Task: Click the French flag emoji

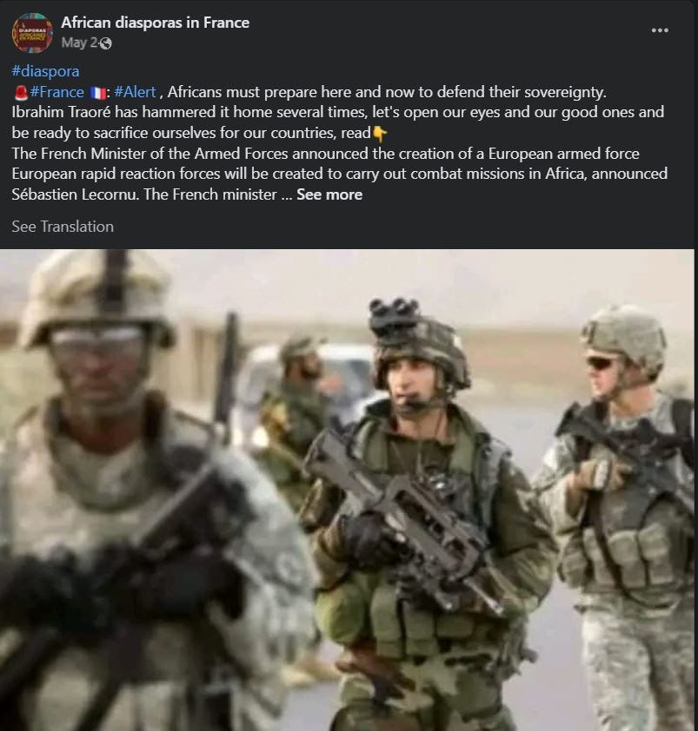Action: [x=97, y=93]
